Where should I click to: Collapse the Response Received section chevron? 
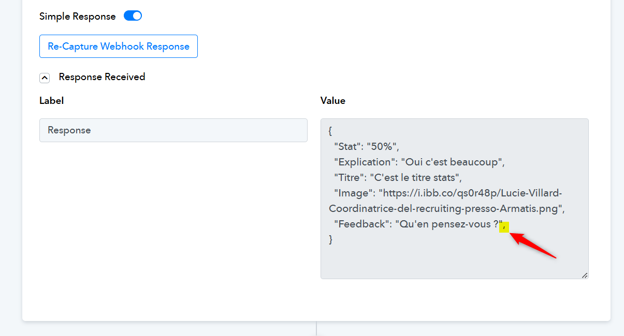(x=45, y=78)
